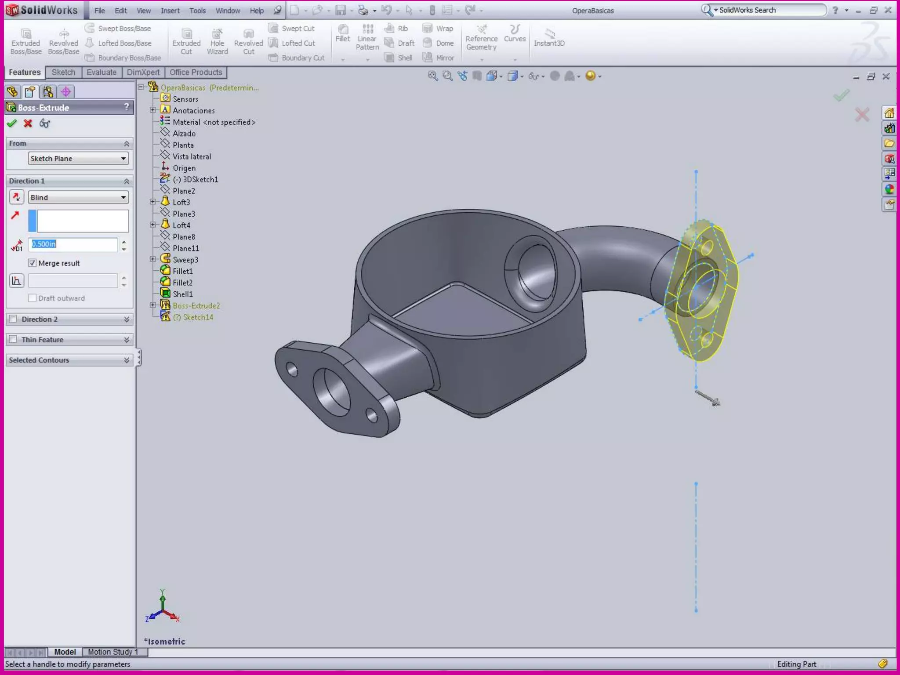This screenshot has height=675, width=900.
Task: Click the depth value input field
Action: 73,244
